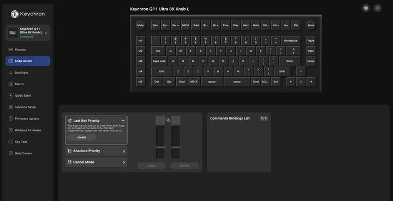Click the Keychron logo

pyautogui.click(x=28, y=14)
